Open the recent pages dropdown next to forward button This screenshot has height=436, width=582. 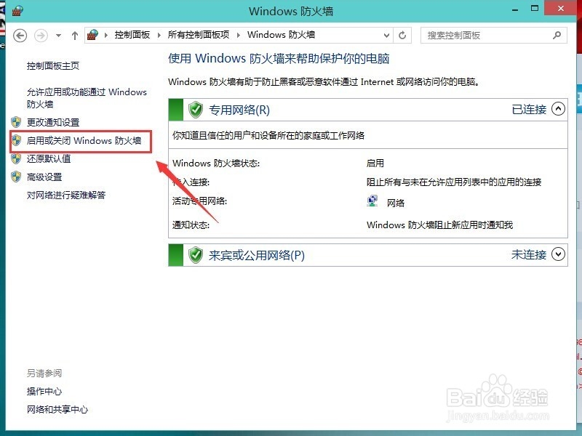point(57,34)
